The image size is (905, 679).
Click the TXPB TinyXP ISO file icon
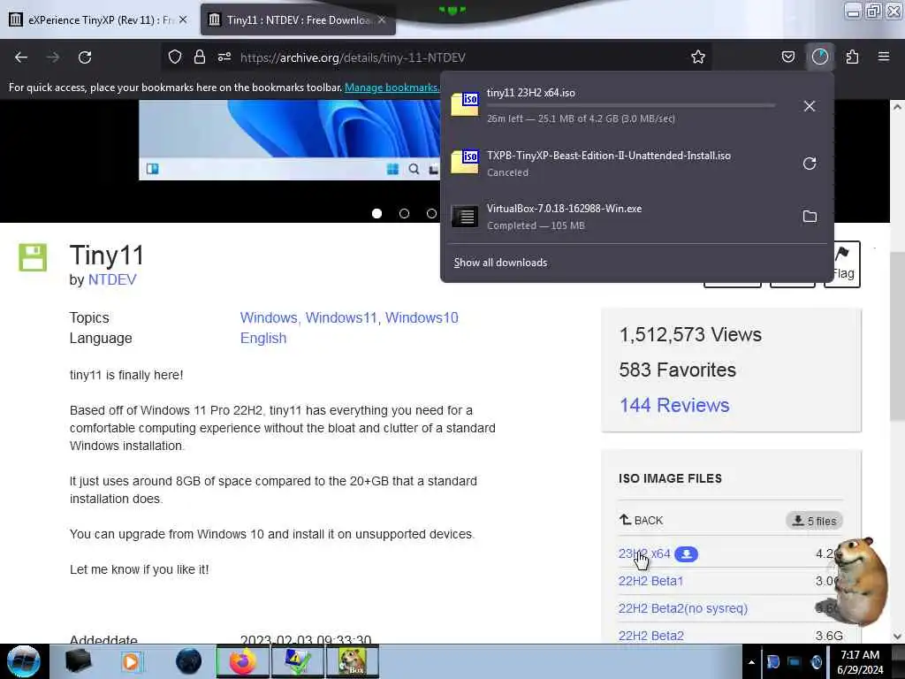pyautogui.click(x=465, y=163)
